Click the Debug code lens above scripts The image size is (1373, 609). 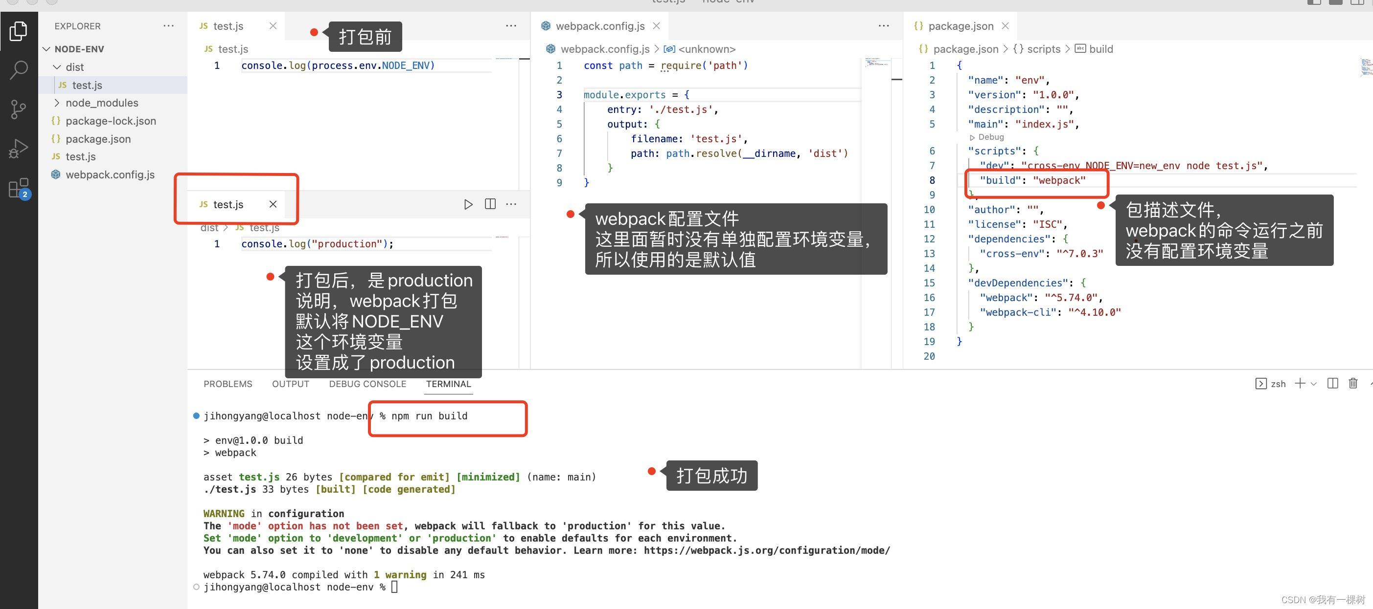(x=986, y=137)
